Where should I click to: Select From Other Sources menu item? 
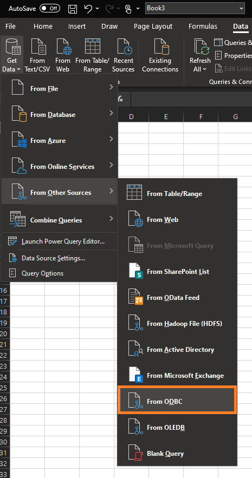pos(60,192)
